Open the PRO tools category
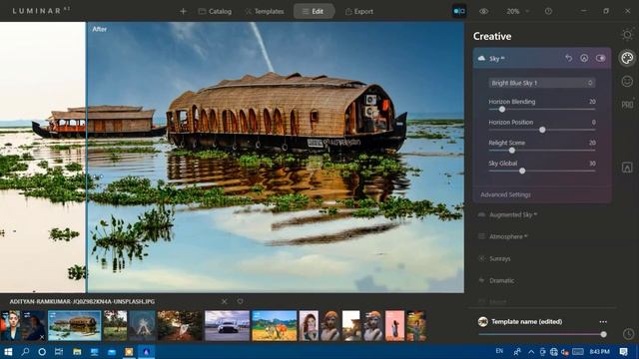 point(627,105)
